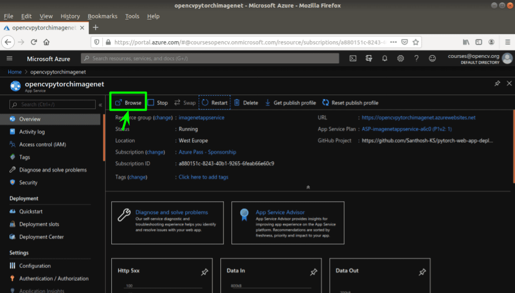Close the opencvpytorchimagenet tab
This screenshot has height=293, width=515.
(82, 28)
